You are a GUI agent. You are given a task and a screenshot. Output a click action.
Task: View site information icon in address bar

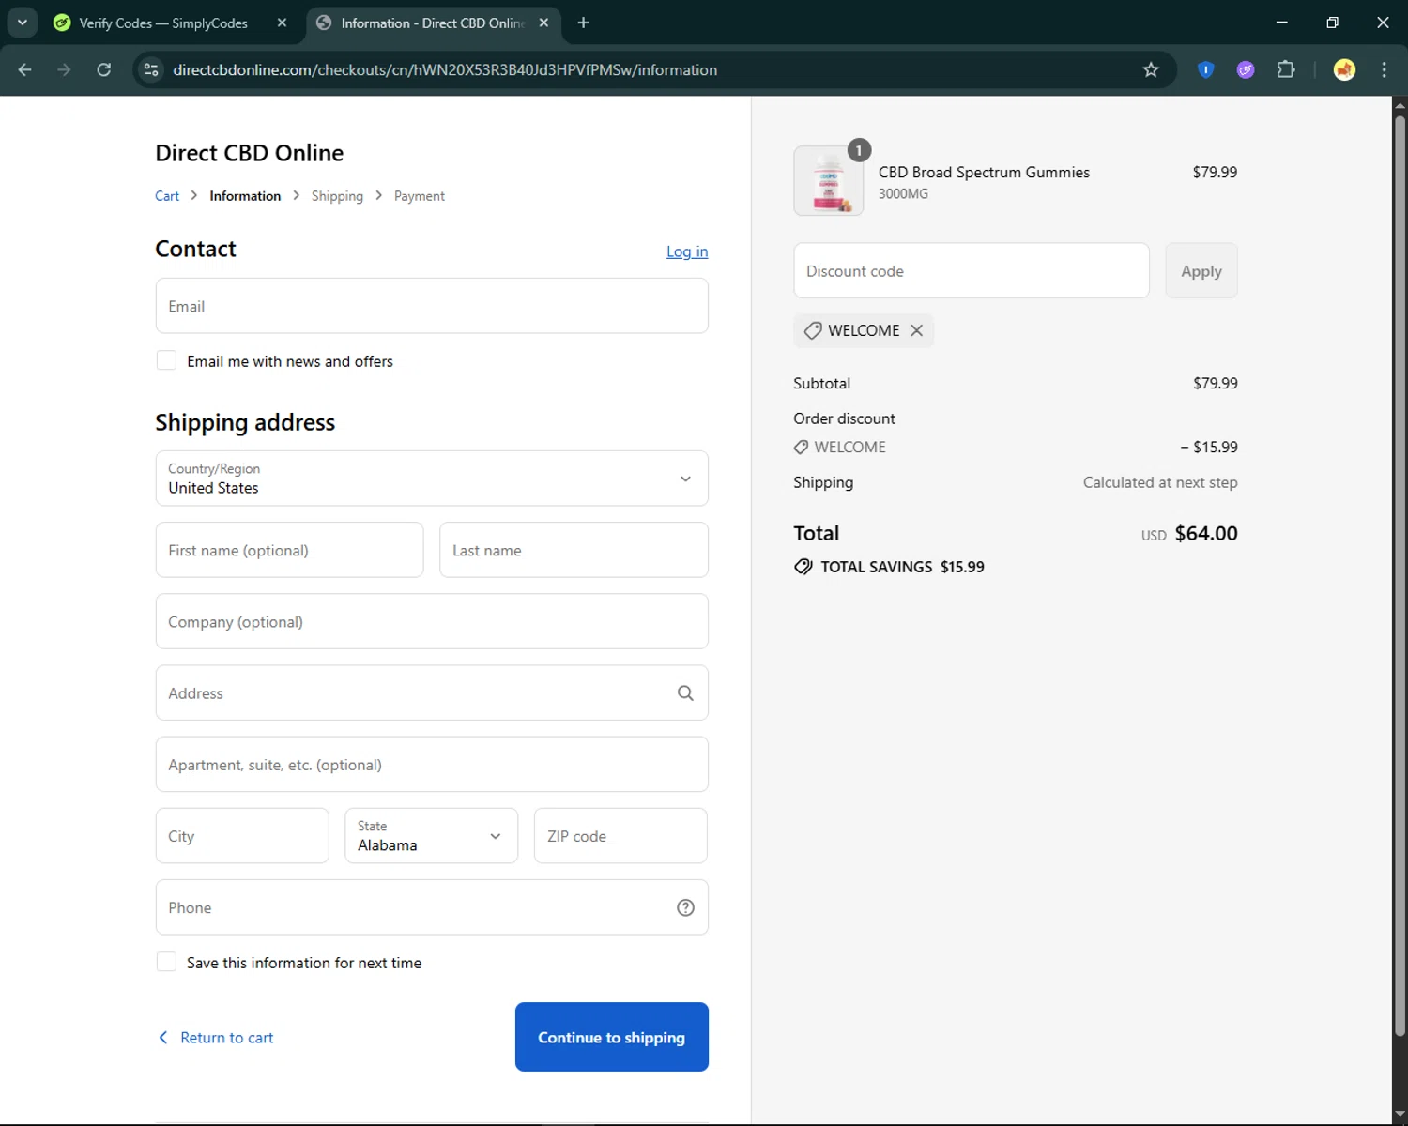(x=151, y=69)
